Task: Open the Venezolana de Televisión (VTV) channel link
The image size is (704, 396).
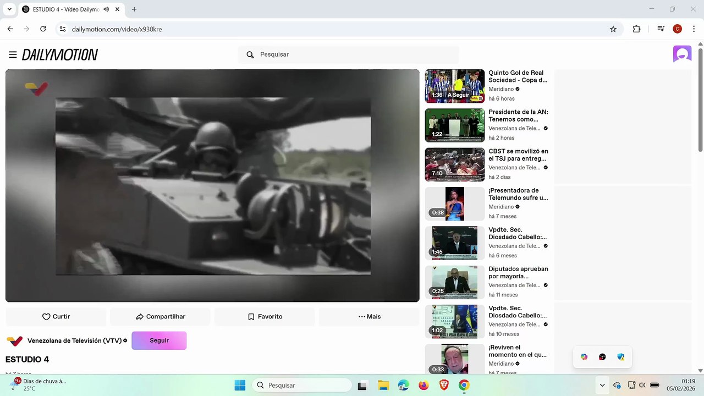Action: [x=74, y=340]
